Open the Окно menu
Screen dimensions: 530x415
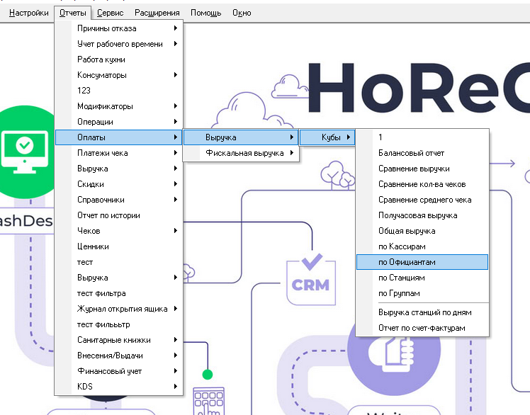242,13
